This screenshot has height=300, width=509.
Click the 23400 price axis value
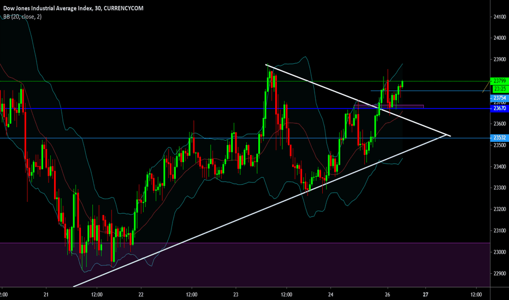(500, 166)
